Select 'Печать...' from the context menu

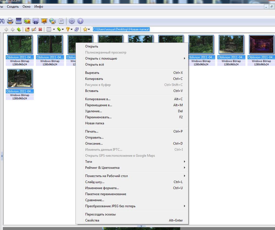(132, 131)
